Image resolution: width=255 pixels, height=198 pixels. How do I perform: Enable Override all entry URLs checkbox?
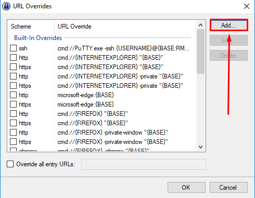(x=10, y=164)
